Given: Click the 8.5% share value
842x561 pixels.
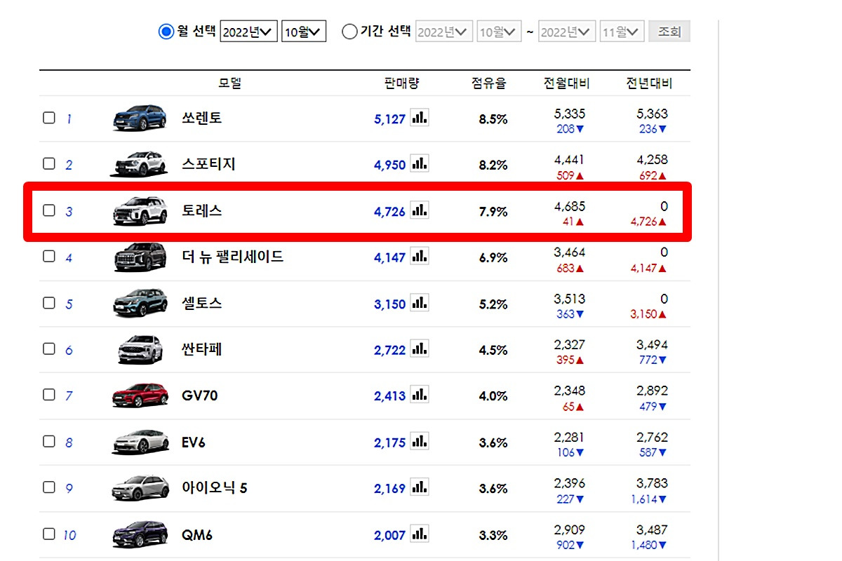Looking at the screenshot, I should [493, 119].
